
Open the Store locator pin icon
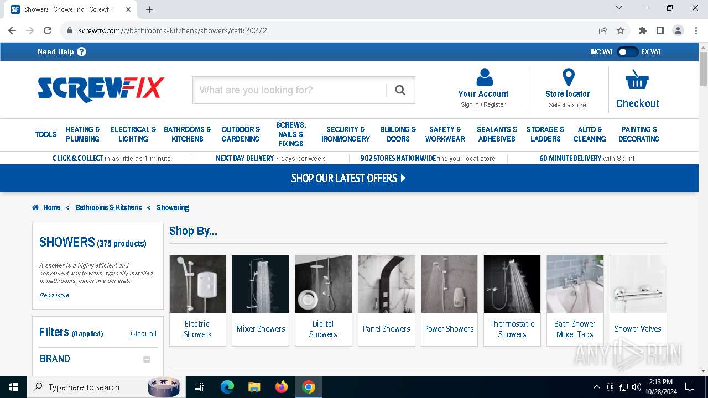pos(568,77)
